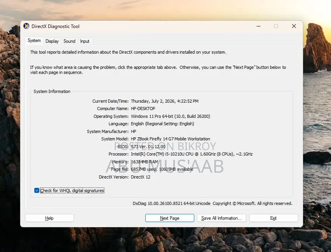Click the Windows 11 Pro 64-bit value
Viewport: 331px width, 252px height.
coord(171,116)
